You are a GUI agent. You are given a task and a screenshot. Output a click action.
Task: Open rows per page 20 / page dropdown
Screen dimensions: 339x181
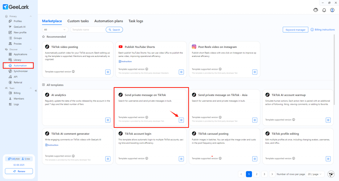315,174
